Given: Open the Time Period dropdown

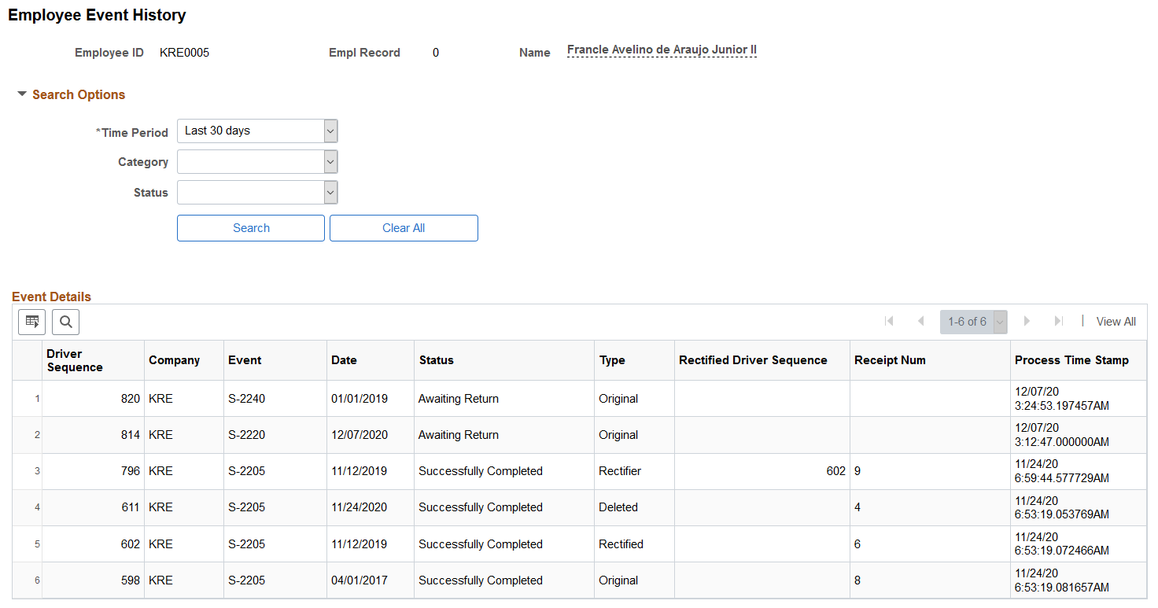Looking at the screenshot, I should pos(257,131).
